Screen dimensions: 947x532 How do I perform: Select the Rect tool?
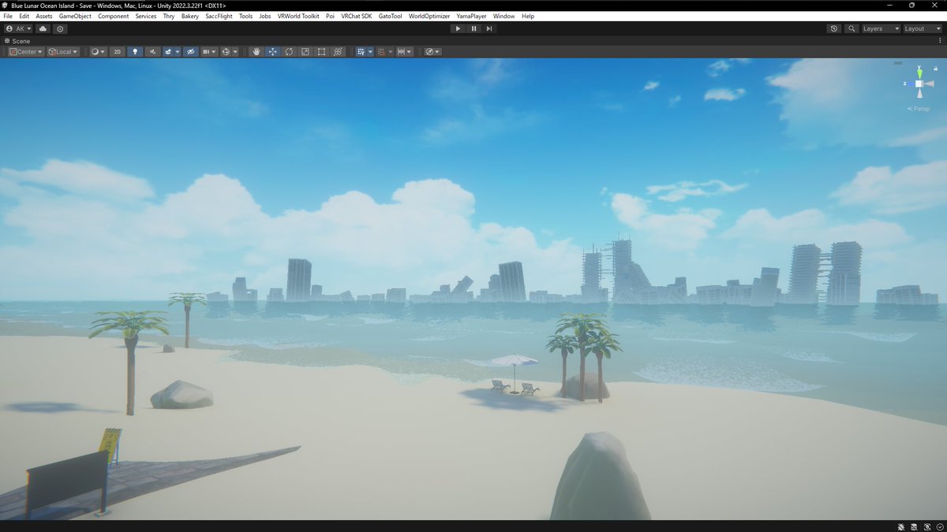[x=322, y=52]
